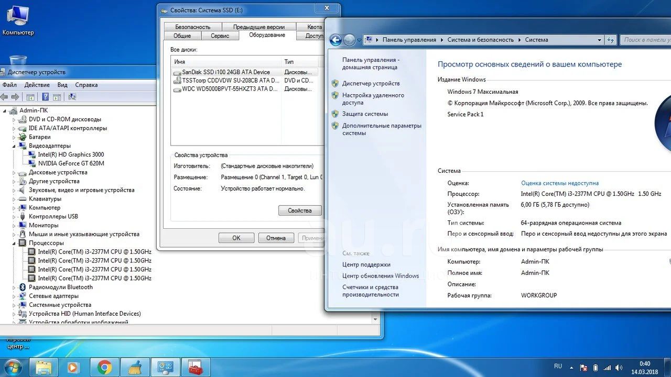Click the taskbar clock 0:40

[x=645, y=363]
